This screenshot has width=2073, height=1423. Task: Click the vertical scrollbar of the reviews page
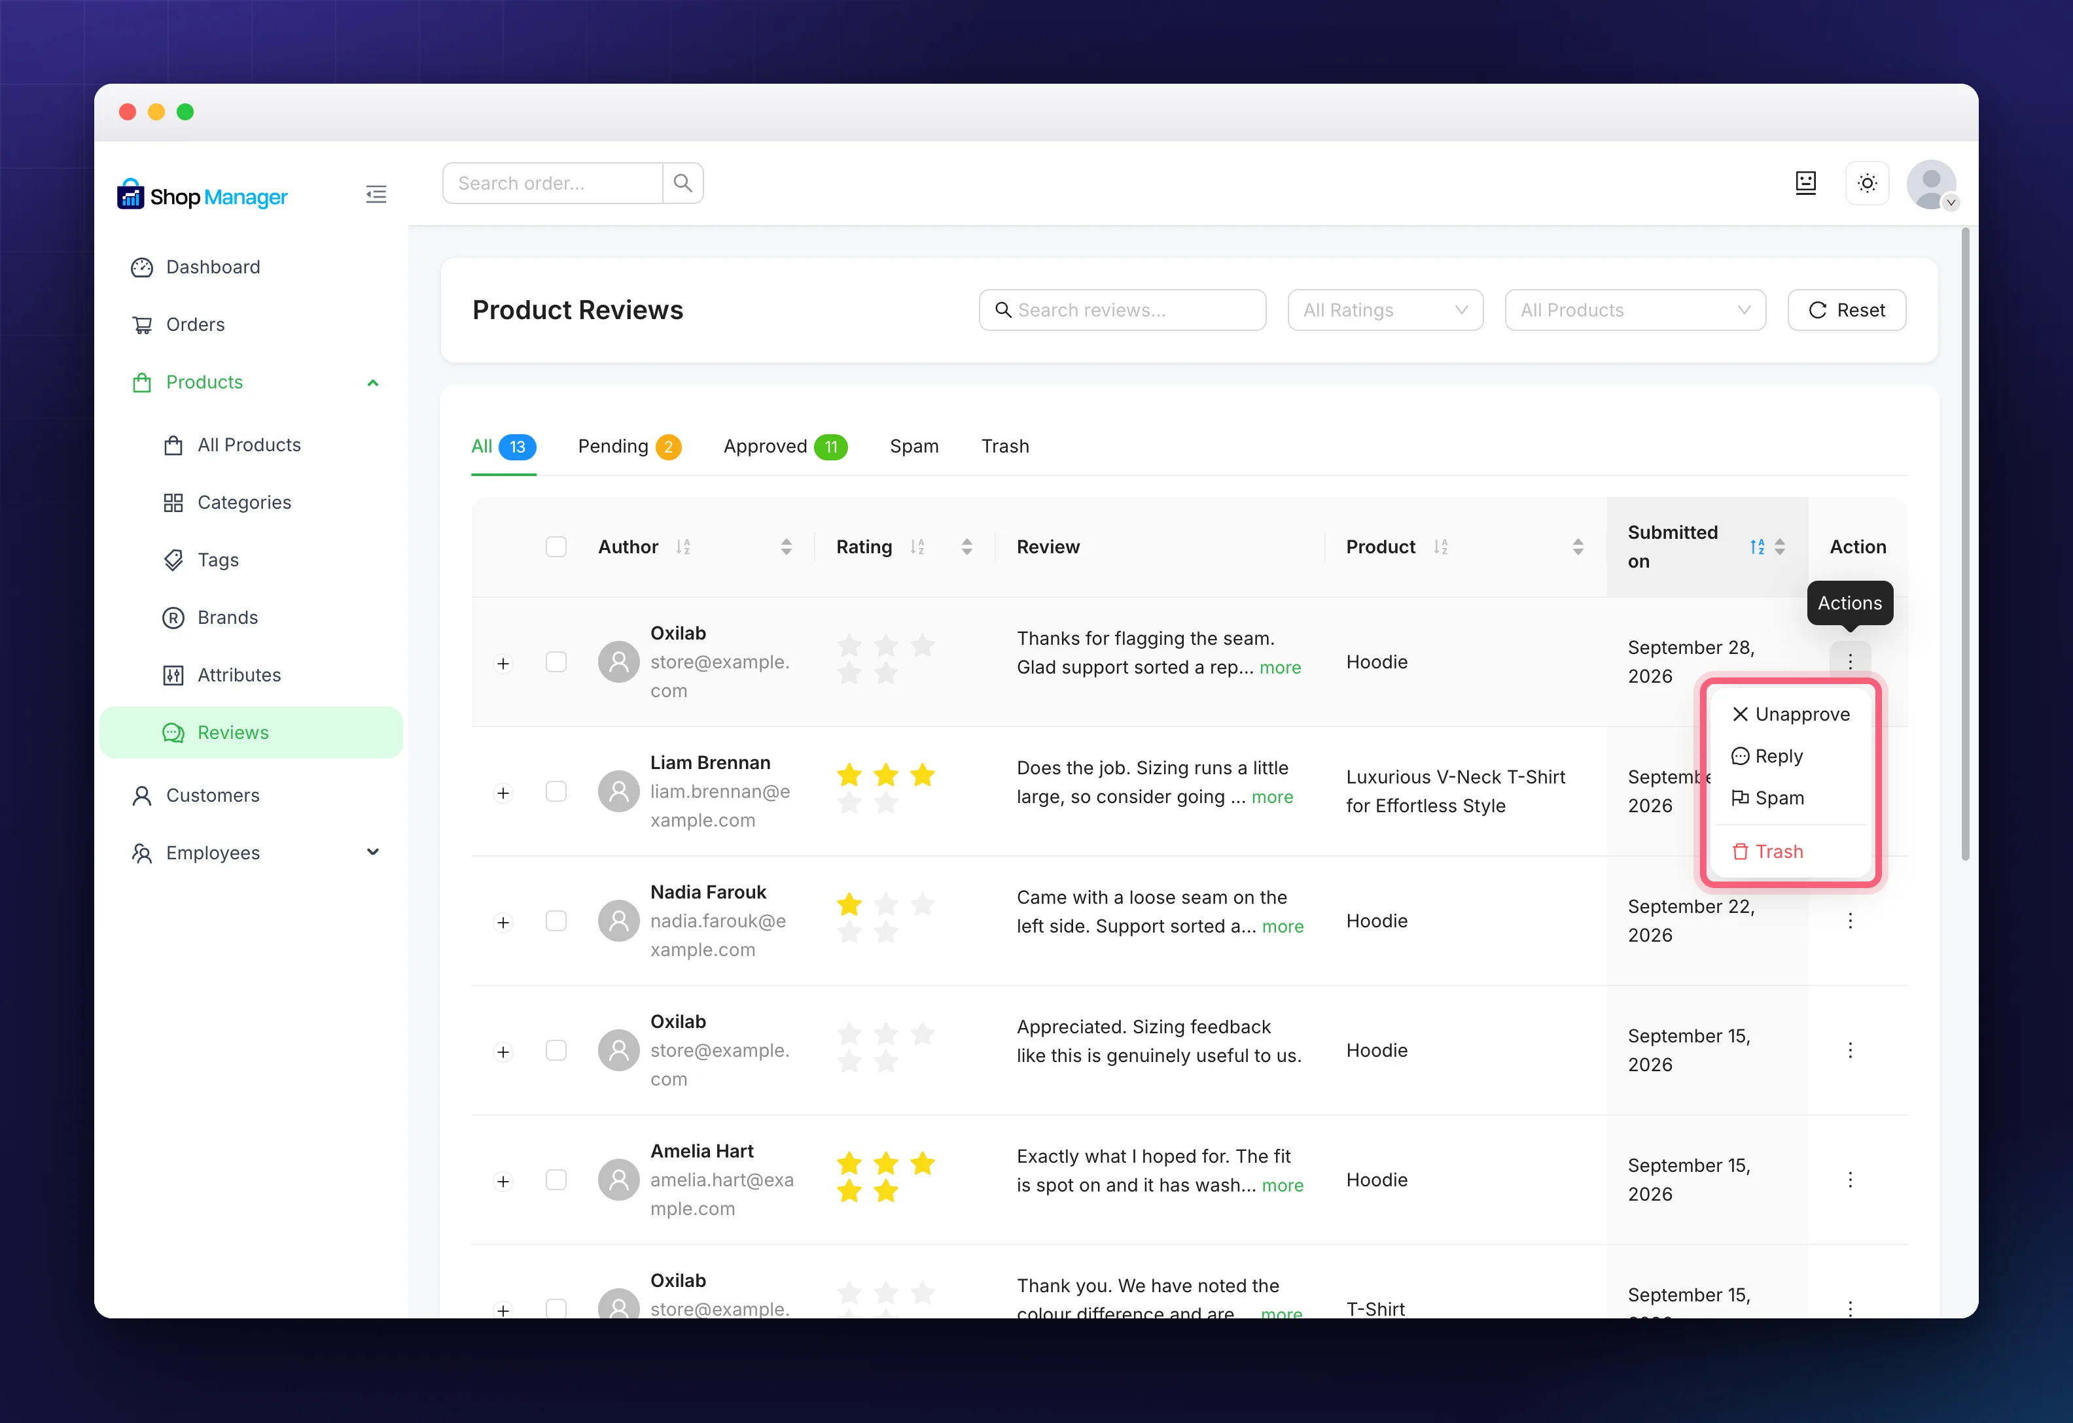(1965, 544)
